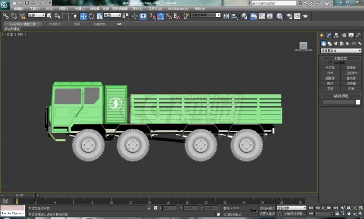Click the Select and Manipulate icon
The image size is (364, 219).
(135, 16)
